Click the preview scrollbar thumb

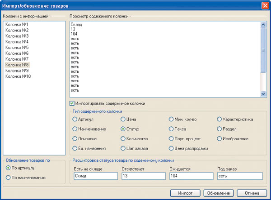point(263,50)
